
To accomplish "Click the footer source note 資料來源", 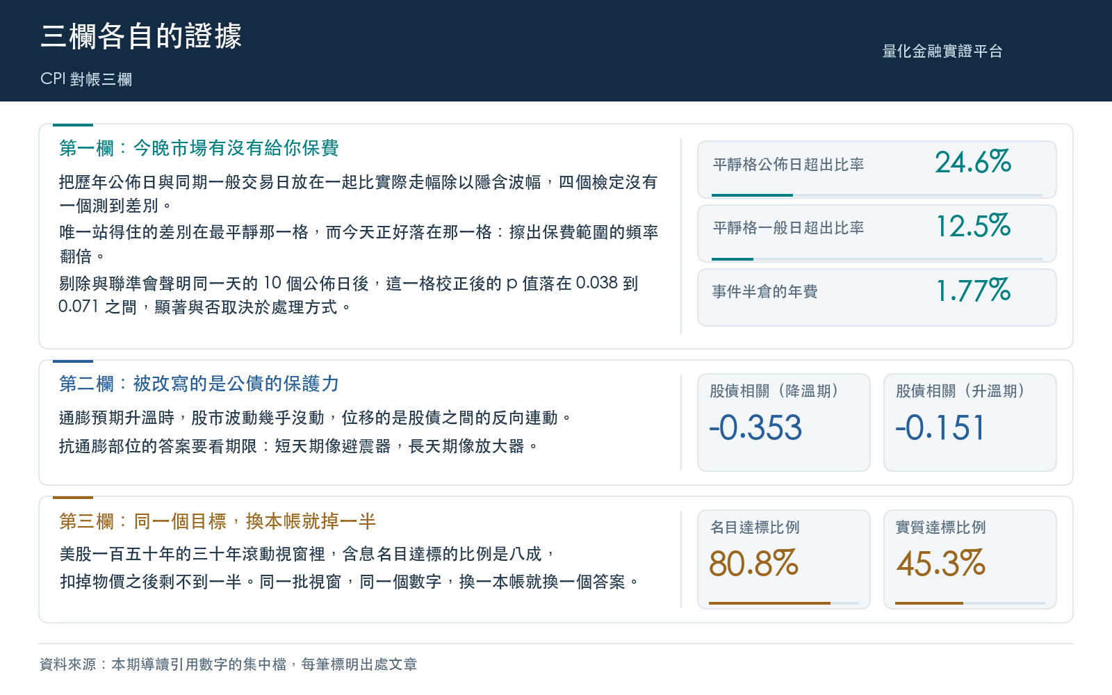I will tap(229, 664).
